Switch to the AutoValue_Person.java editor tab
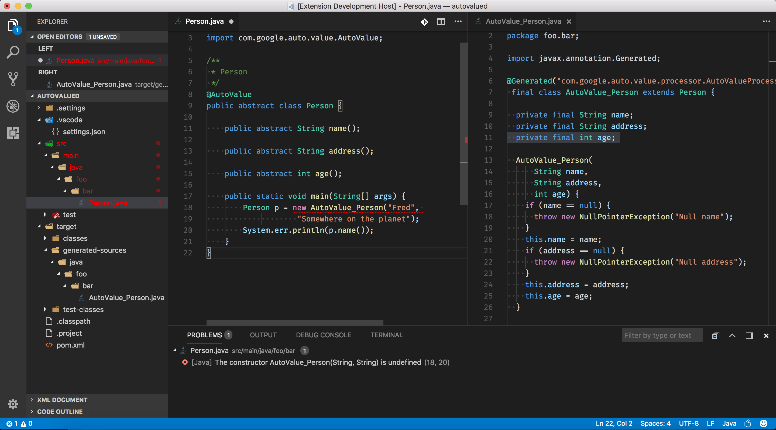 [523, 22]
